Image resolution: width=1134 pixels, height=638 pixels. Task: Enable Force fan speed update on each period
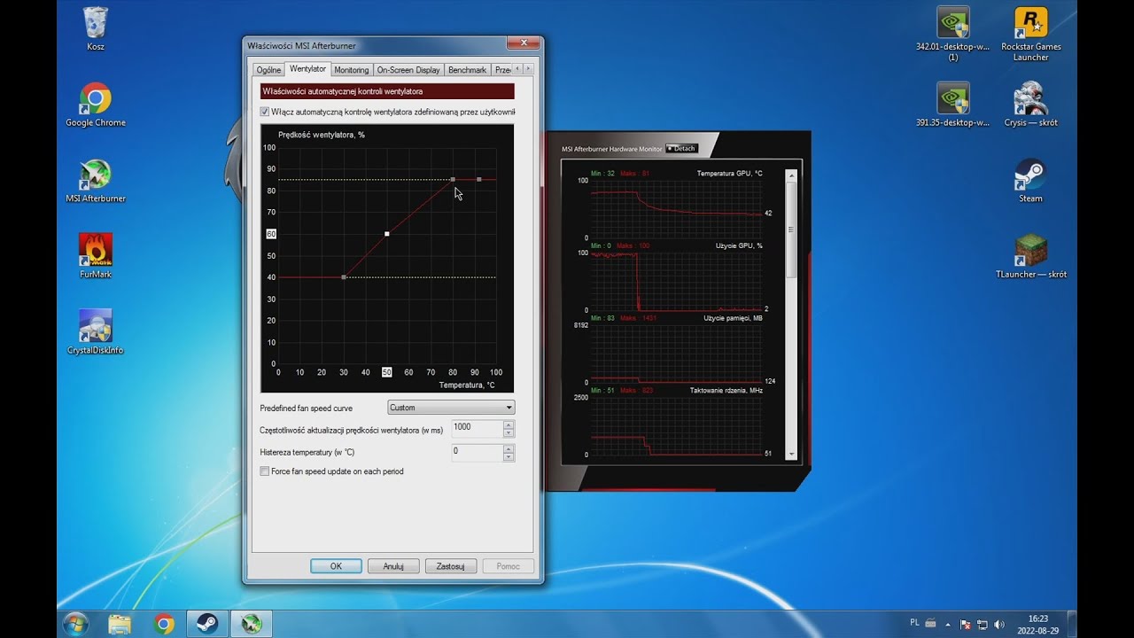265,471
